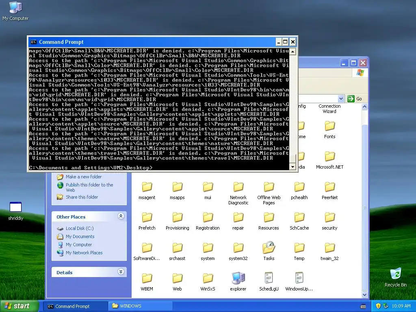Open My Documents from Other Places

pos(80,236)
